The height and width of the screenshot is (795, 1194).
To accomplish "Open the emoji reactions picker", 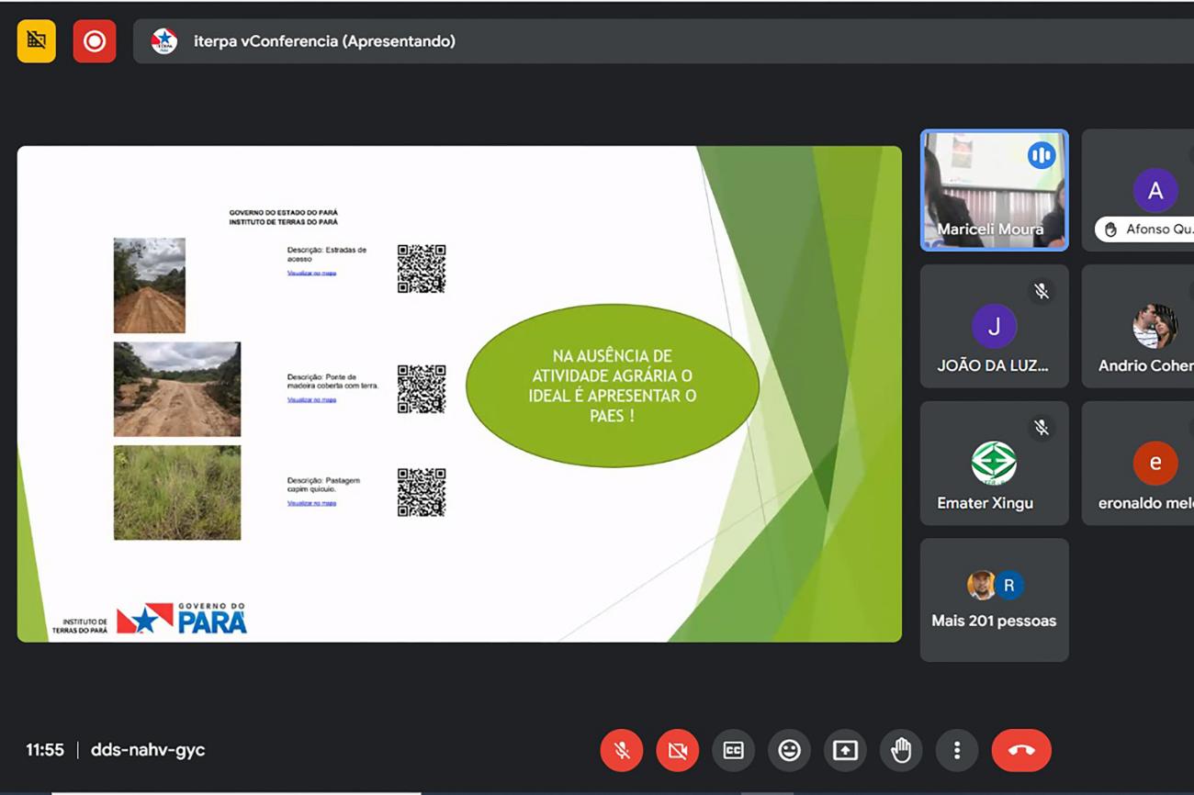I will pos(789,750).
